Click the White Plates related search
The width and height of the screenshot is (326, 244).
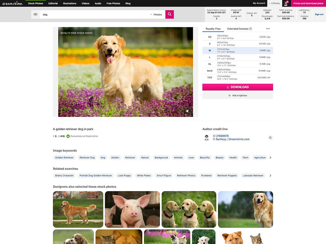click(x=144, y=176)
